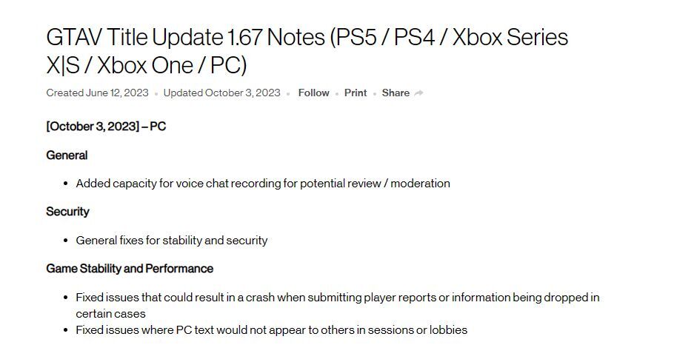
Task: Select the Security section heading
Action: click(x=67, y=212)
